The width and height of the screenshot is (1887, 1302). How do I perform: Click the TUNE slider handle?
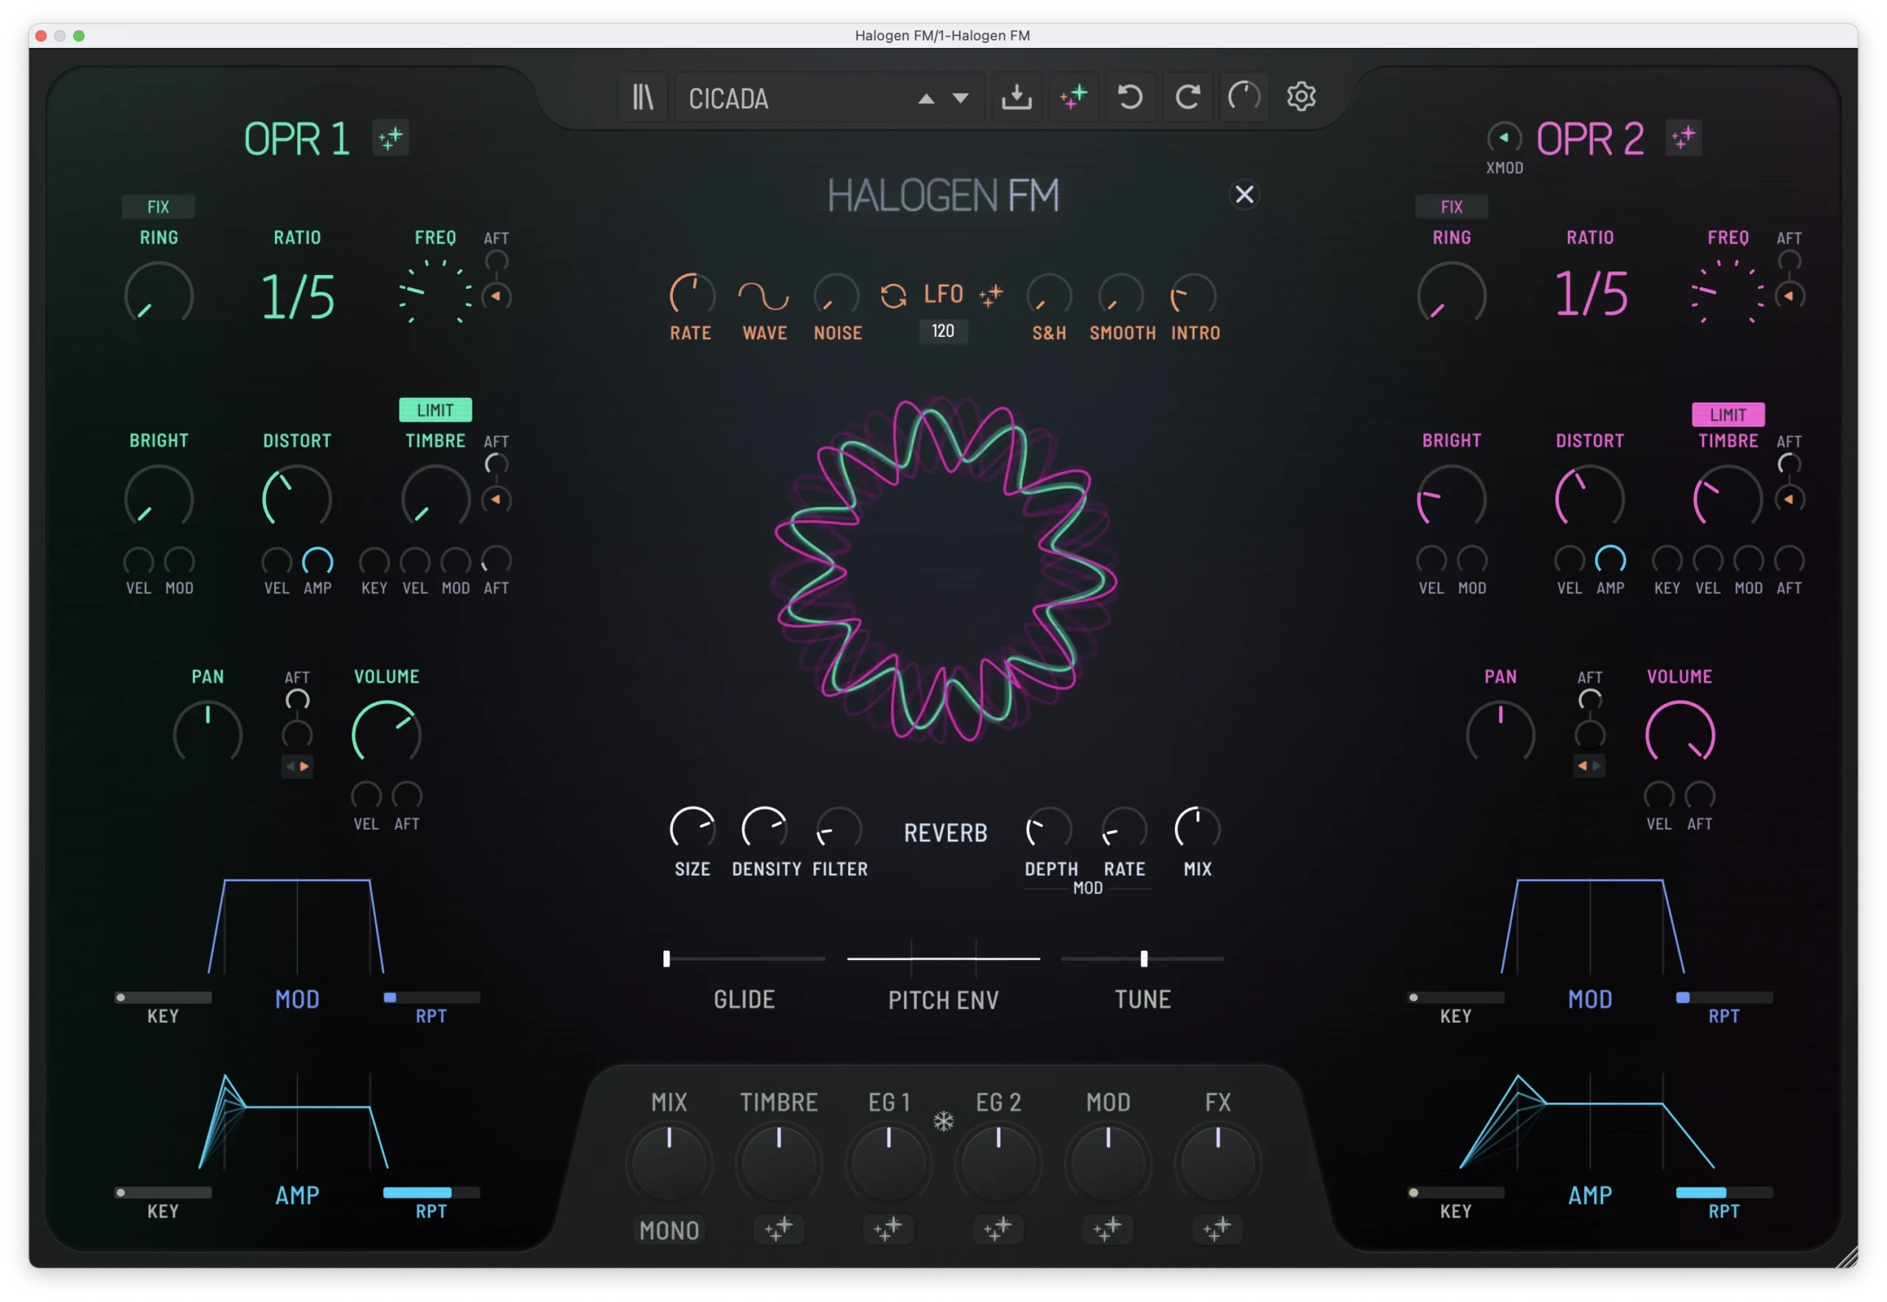1143,958
